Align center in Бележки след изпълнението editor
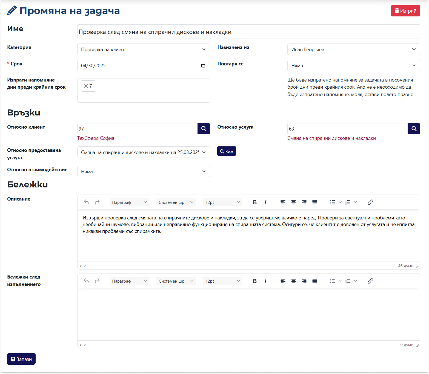The width and height of the screenshot is (429, 374). click(x=293, y=281)
